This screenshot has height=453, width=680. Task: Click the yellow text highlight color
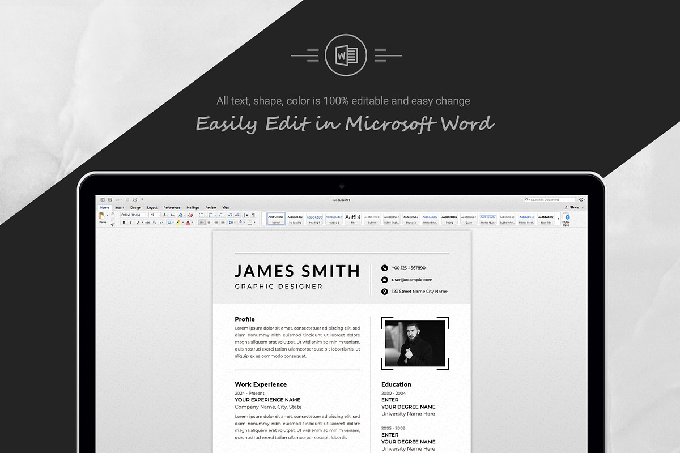pos(178,223)
